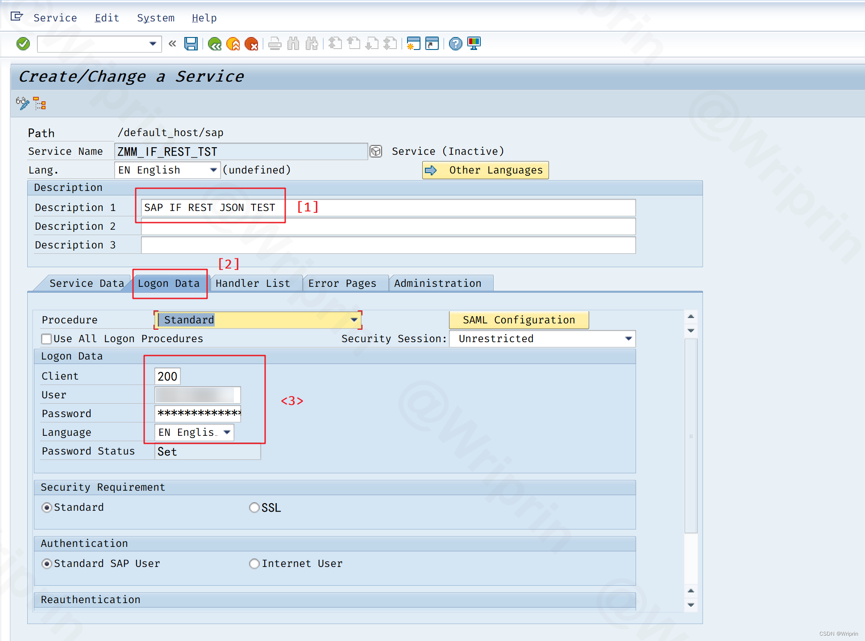Open the Lang. dropdown showing EN English
Screen dimensions: 865x641
(x=213, y=170)
